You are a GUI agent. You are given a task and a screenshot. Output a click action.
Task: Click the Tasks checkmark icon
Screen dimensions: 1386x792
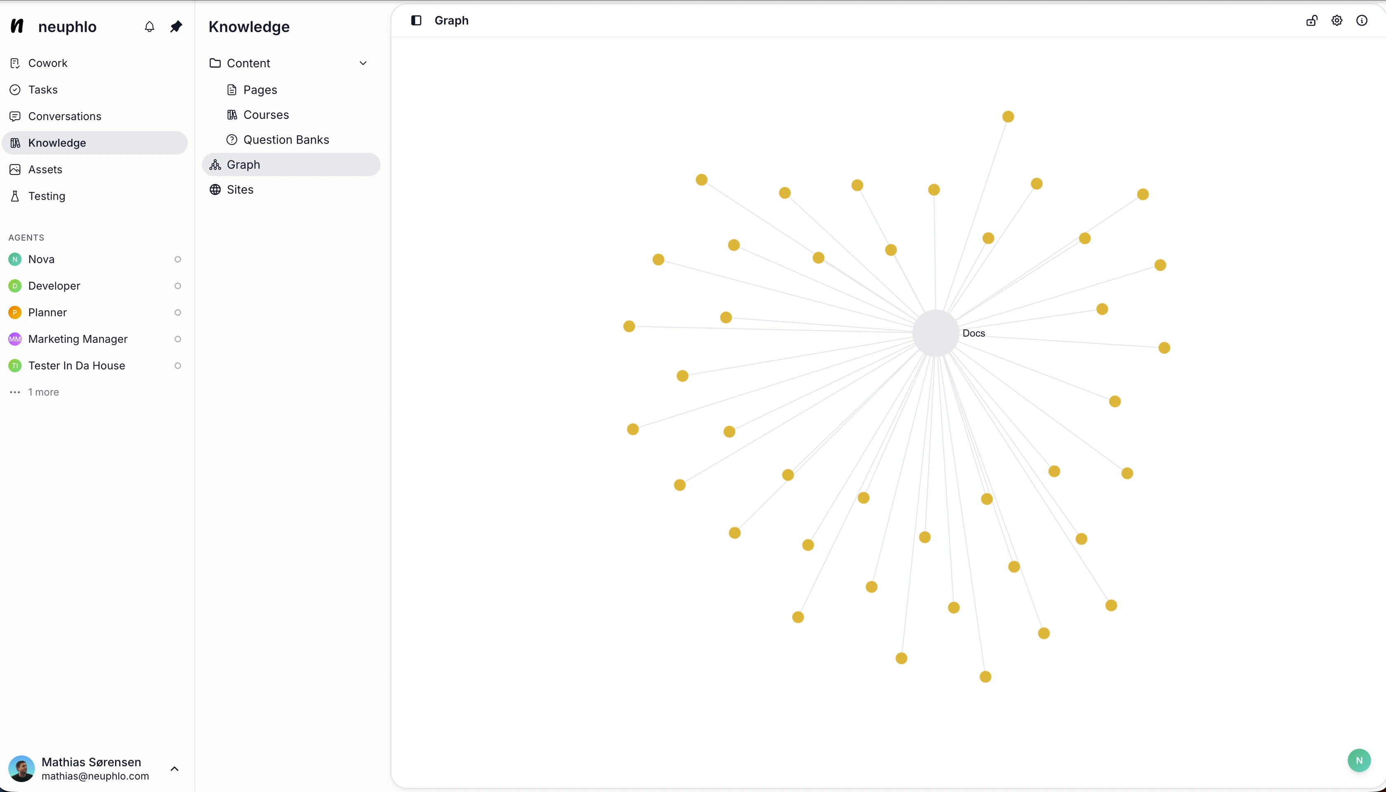tap(15, 90)
